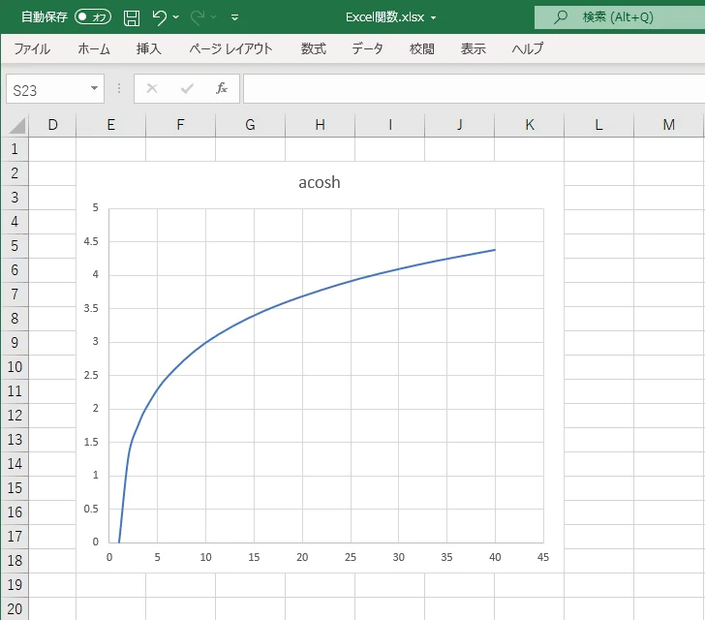Click horizontal axis label 20

(302, 557)
